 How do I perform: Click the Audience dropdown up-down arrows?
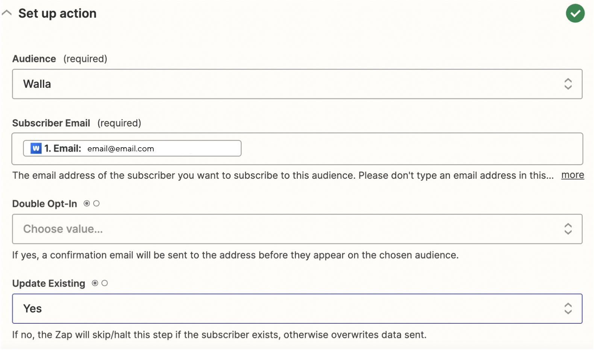coord(568,84)
